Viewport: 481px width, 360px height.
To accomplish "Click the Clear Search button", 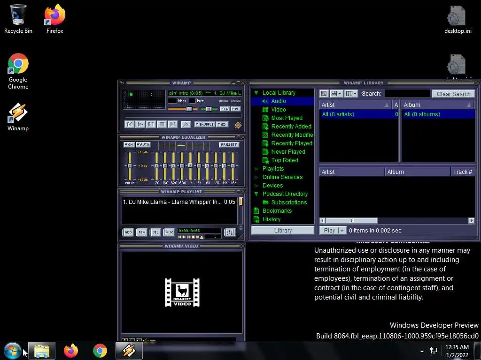I will [x=453, y=94].
